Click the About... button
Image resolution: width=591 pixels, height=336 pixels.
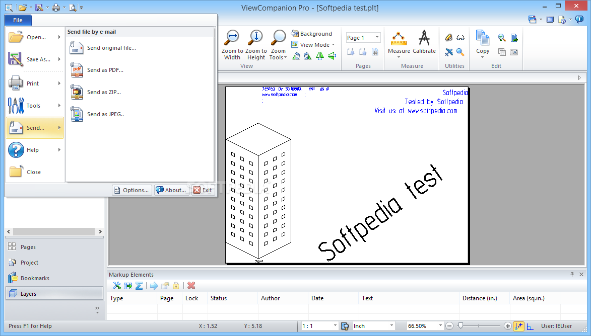click(x=171, y=190)
